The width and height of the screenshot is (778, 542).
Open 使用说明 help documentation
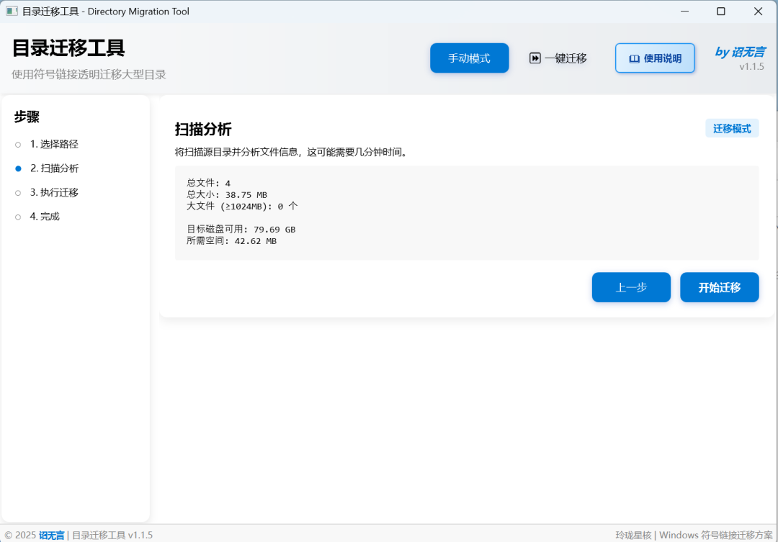(655, 58)
